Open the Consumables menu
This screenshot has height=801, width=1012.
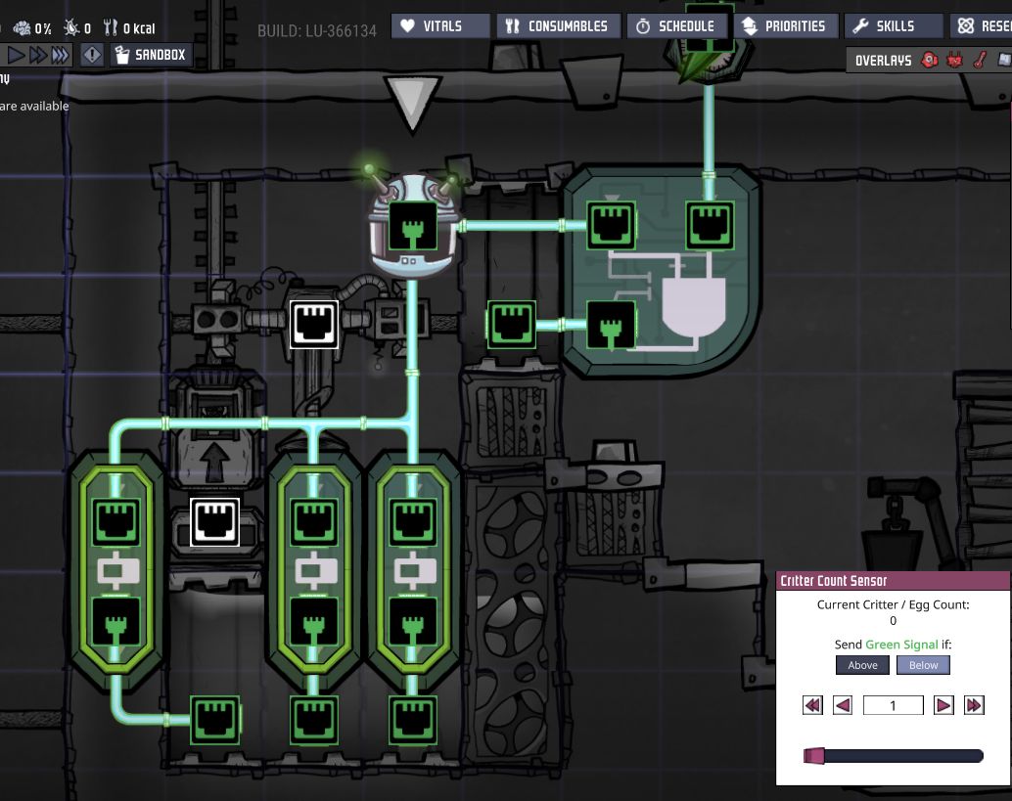(556, 26)
